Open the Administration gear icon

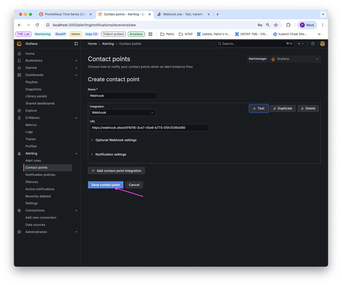pyautogui.click(x=19, y=232)
